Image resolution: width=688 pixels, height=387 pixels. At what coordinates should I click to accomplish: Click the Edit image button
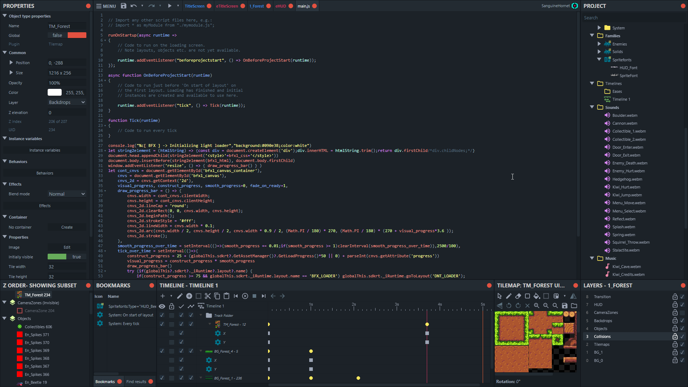pos(67,247)
